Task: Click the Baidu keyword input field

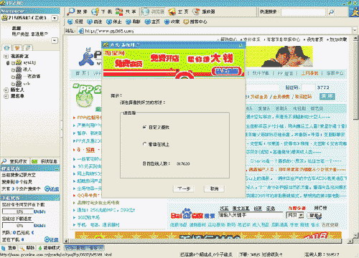Action: (251, 215)
